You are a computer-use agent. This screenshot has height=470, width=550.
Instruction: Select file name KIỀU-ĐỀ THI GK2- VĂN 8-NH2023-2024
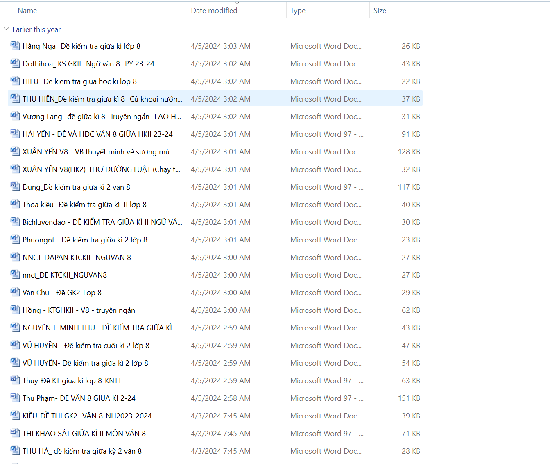(87, 416)
